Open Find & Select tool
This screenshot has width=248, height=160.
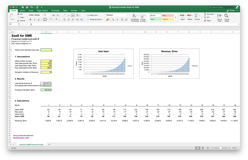point(227,17)
